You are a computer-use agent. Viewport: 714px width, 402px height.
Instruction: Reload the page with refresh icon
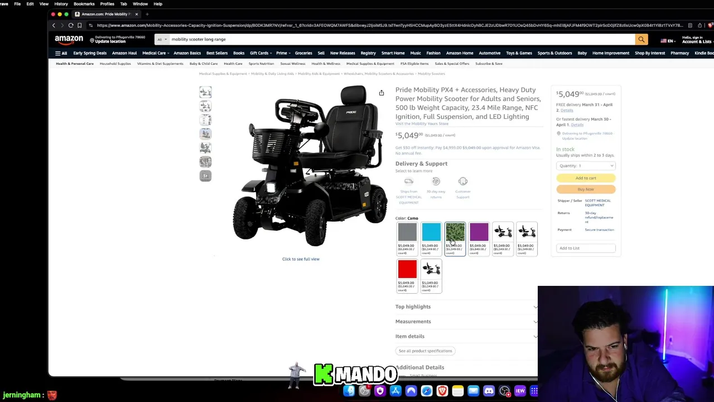71,25
